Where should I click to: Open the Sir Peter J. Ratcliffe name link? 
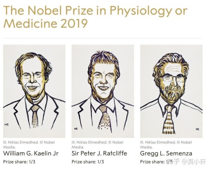[99, 153]
